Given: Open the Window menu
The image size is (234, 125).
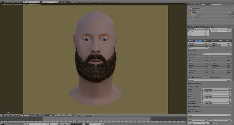Looking at the screenshot, I should click(x=15, y=2).
